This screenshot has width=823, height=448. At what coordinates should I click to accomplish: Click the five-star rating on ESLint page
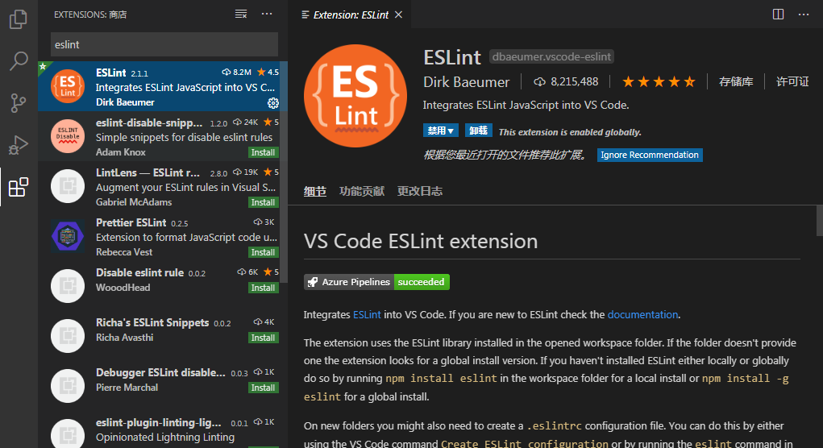[659, 81]
